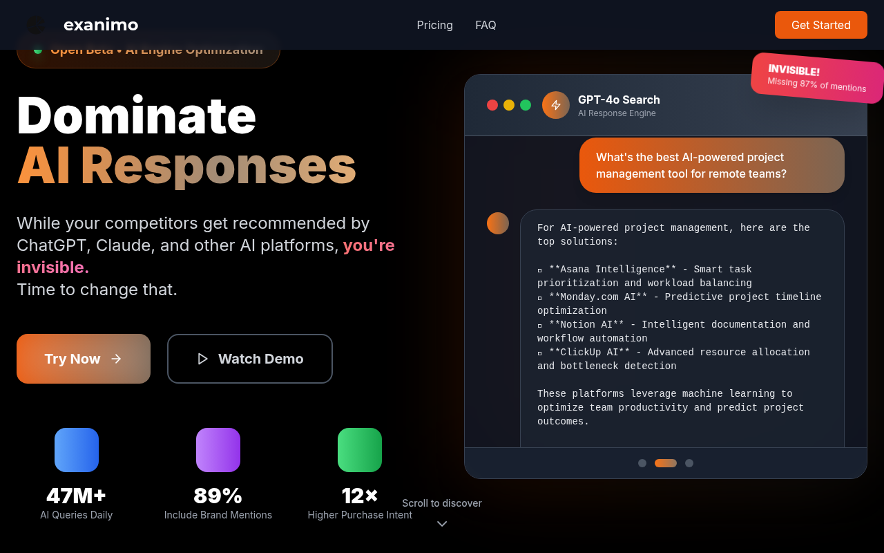Click the 89% statistic
884x553 pixels.
(x=218, y=496)
